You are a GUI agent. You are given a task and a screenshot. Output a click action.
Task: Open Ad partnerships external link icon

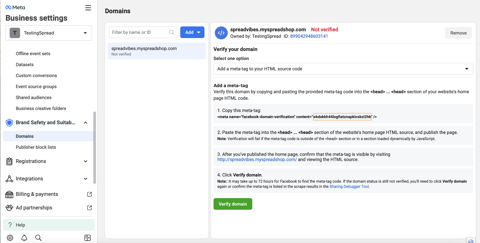click(x=89, y=208)
